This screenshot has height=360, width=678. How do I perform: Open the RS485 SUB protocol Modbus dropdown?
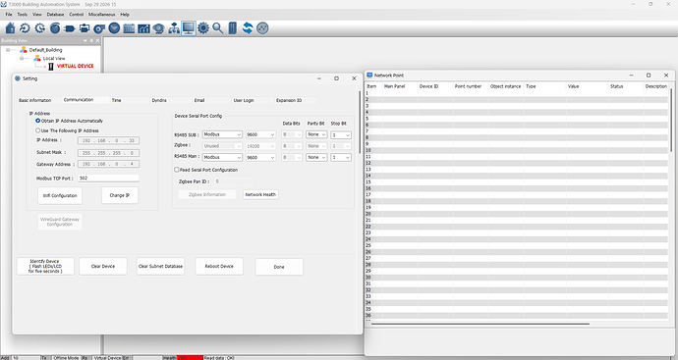click(x=222, y=134)
